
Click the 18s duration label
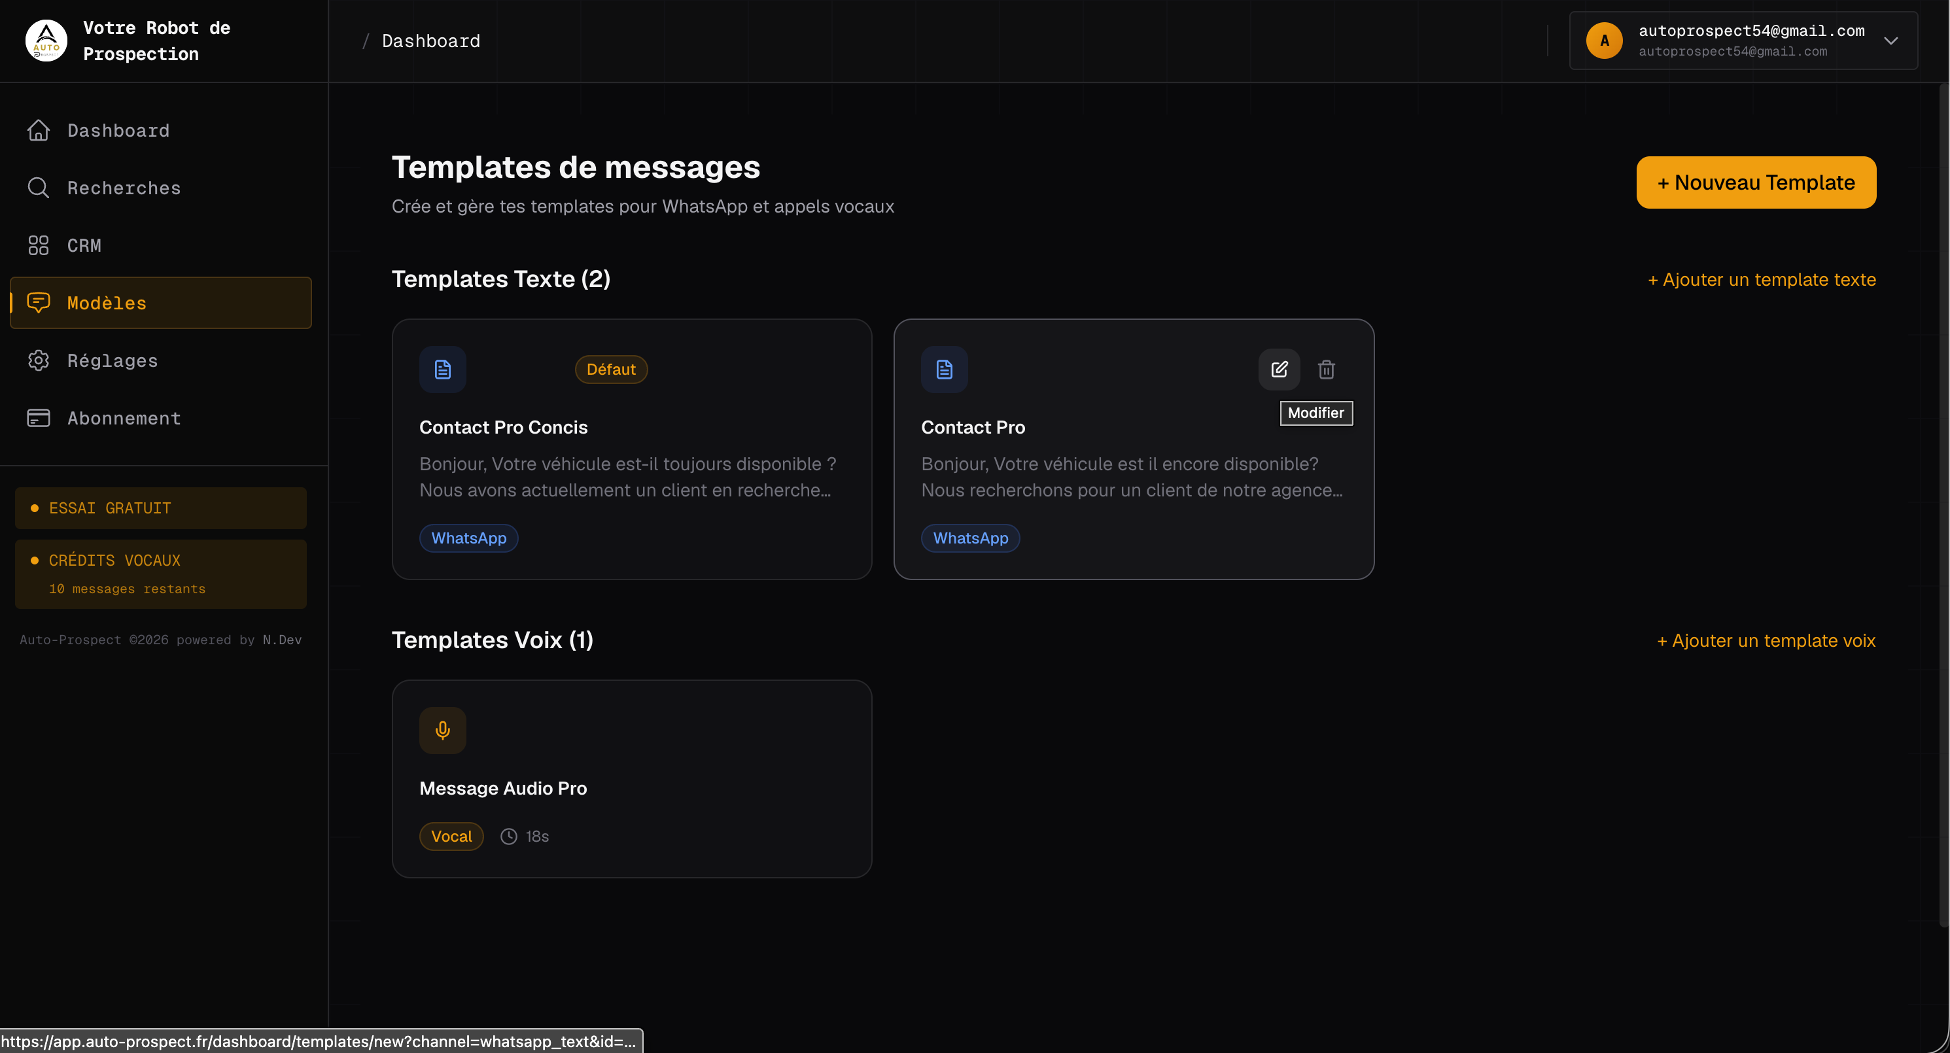(538, 837)
